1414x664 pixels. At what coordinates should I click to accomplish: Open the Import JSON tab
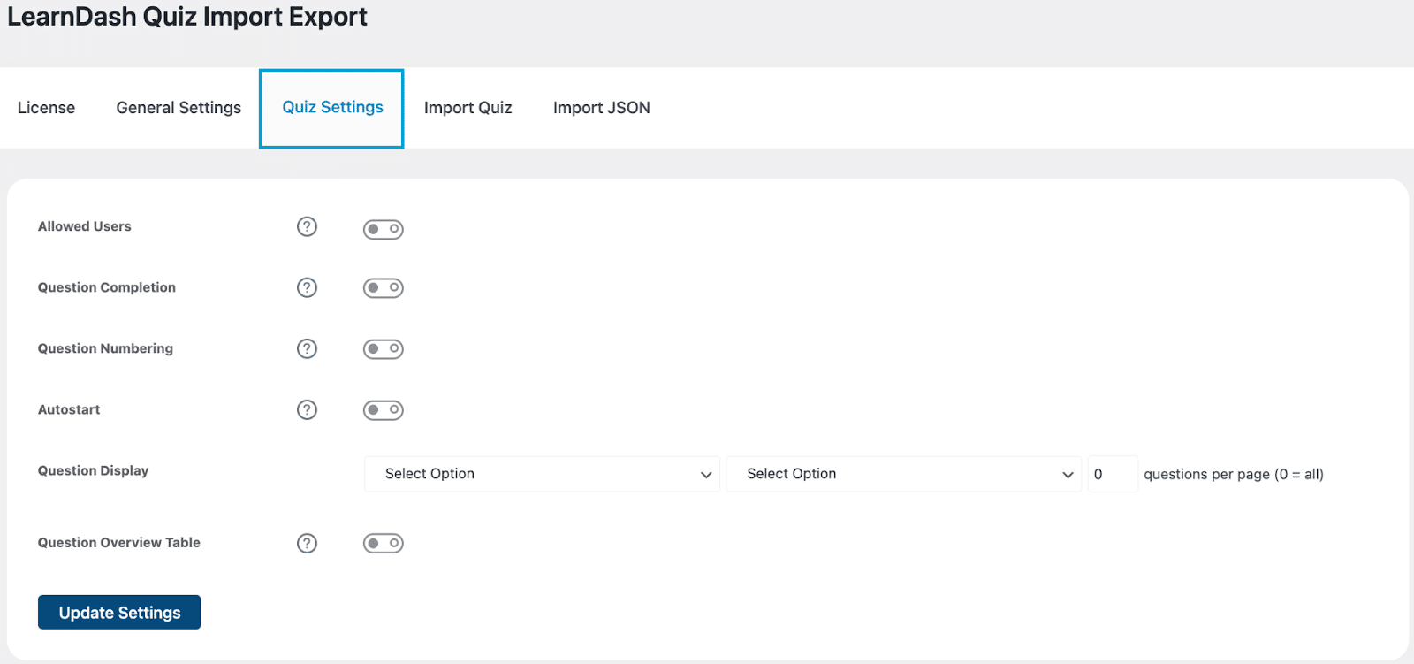coord(602,108)
